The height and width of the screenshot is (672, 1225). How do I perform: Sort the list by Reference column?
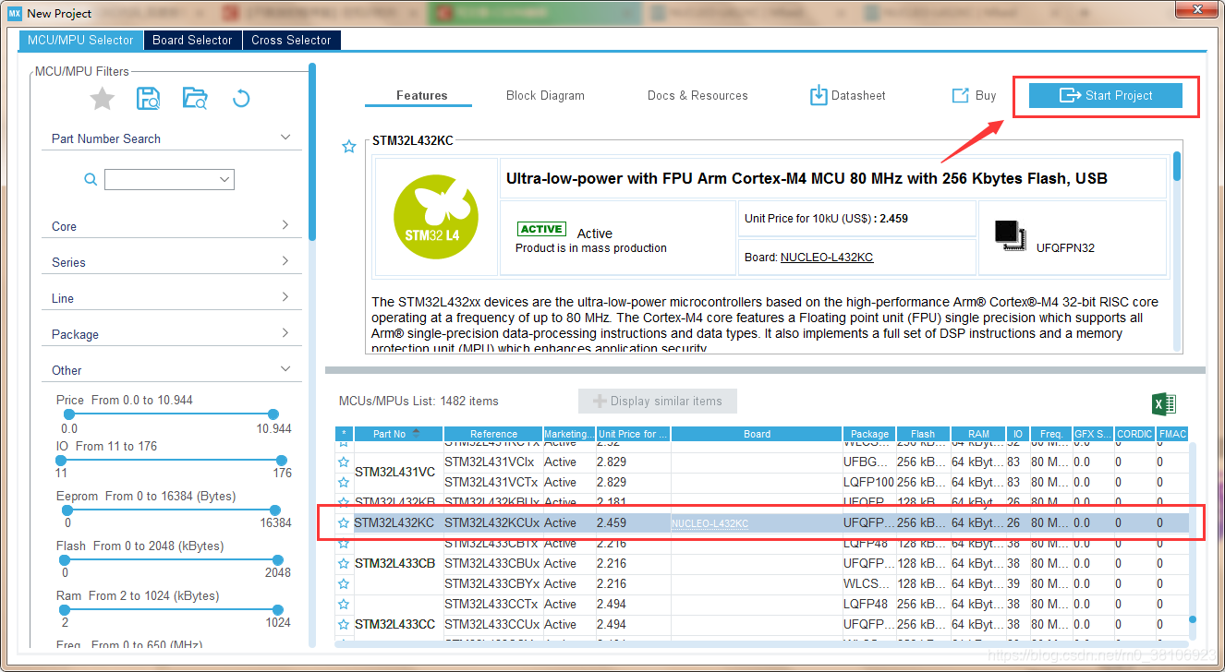[x=493, y=434]
